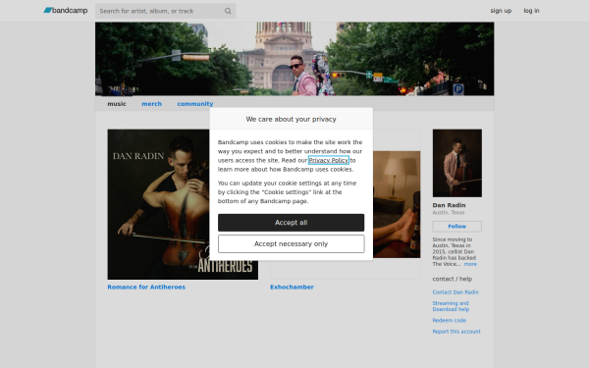Click the Austin, Texas location text

click(449, 213)
